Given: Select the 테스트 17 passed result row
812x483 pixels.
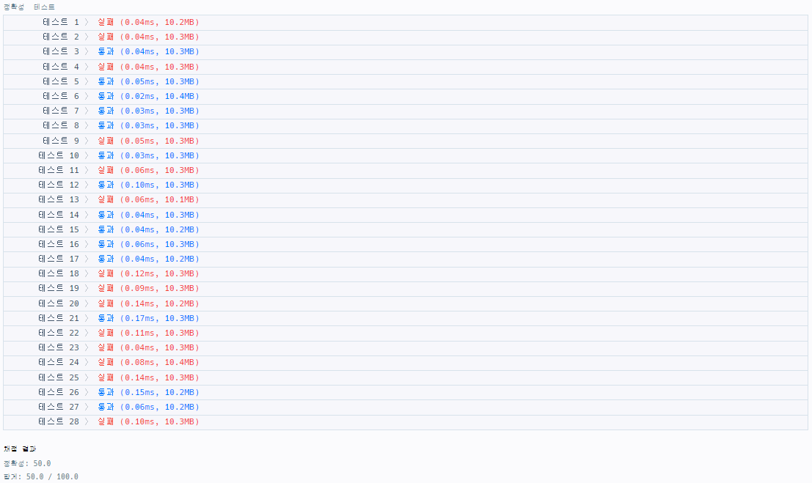Looking at the screenshot, I should click(x=406, y=259).
